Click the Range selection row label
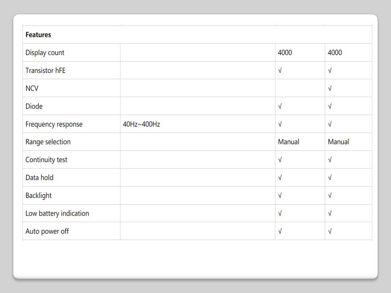Viewport: 391px width, 293px height. pyautogui.click(x=48, y=142)
